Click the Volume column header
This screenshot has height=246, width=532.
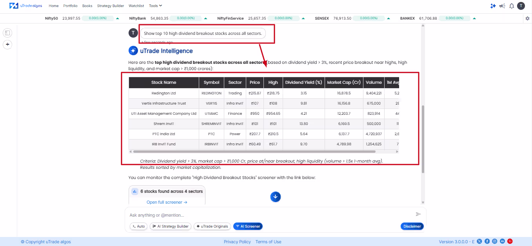[x=374, y=82]
